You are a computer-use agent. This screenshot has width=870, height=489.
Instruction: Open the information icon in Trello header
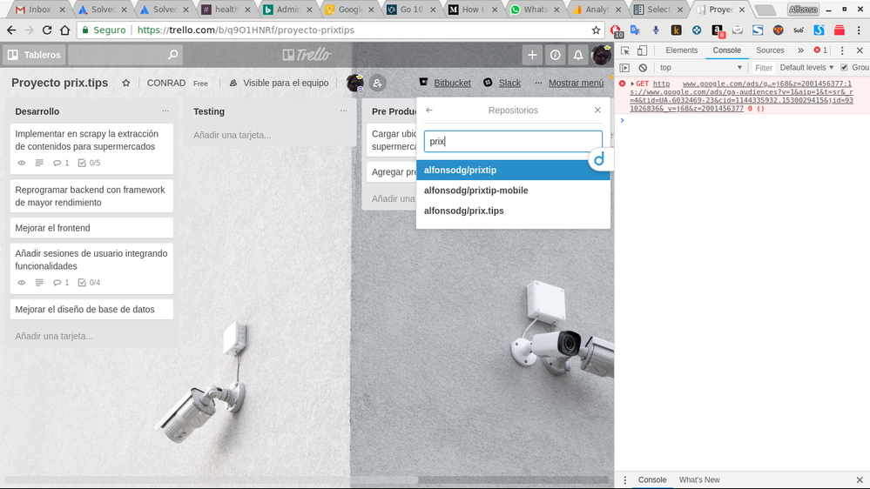pos(555,55)
